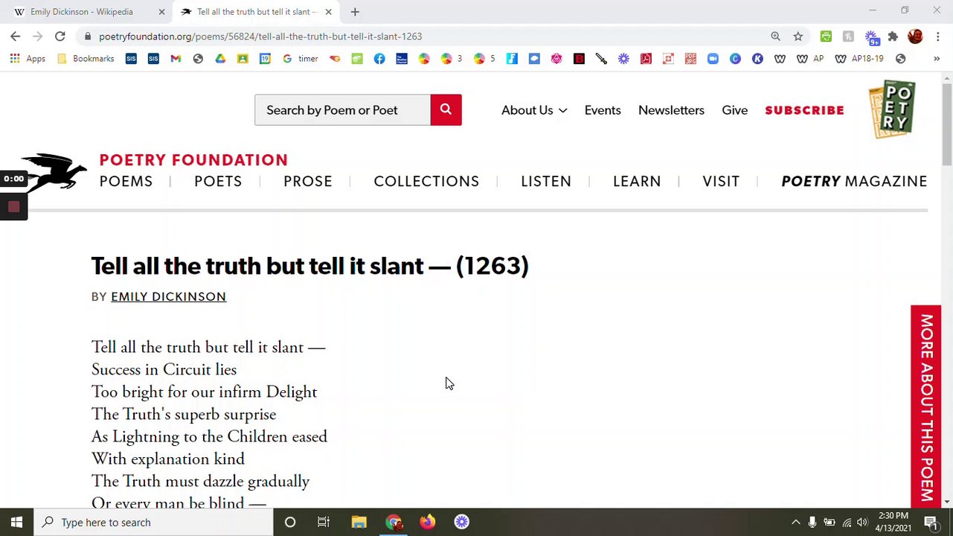Open File Explorer from the taskbar

tap(359, 523)
